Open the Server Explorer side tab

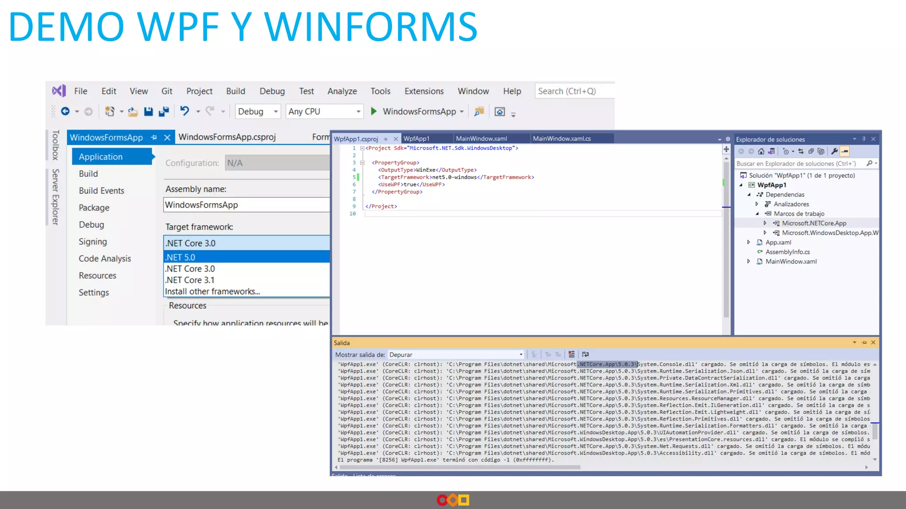coord(55,197)
